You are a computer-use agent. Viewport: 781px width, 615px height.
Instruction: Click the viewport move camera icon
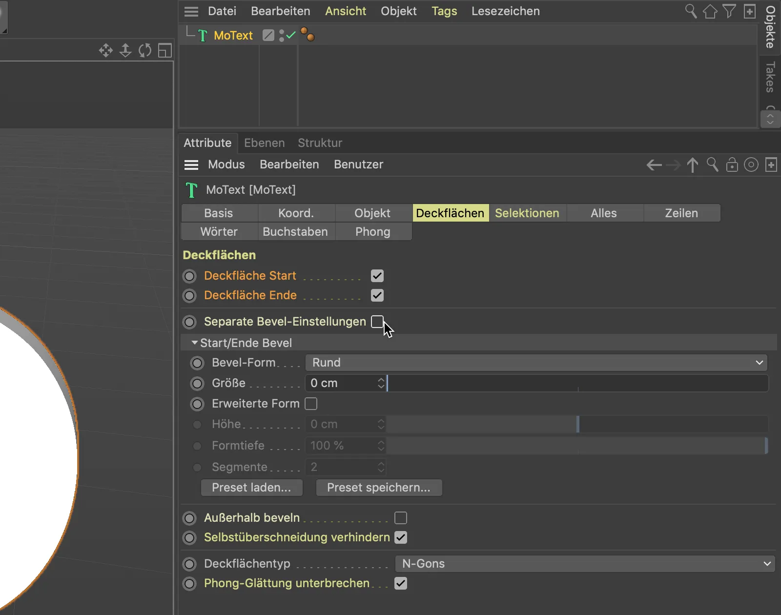[x=105, y=50]
